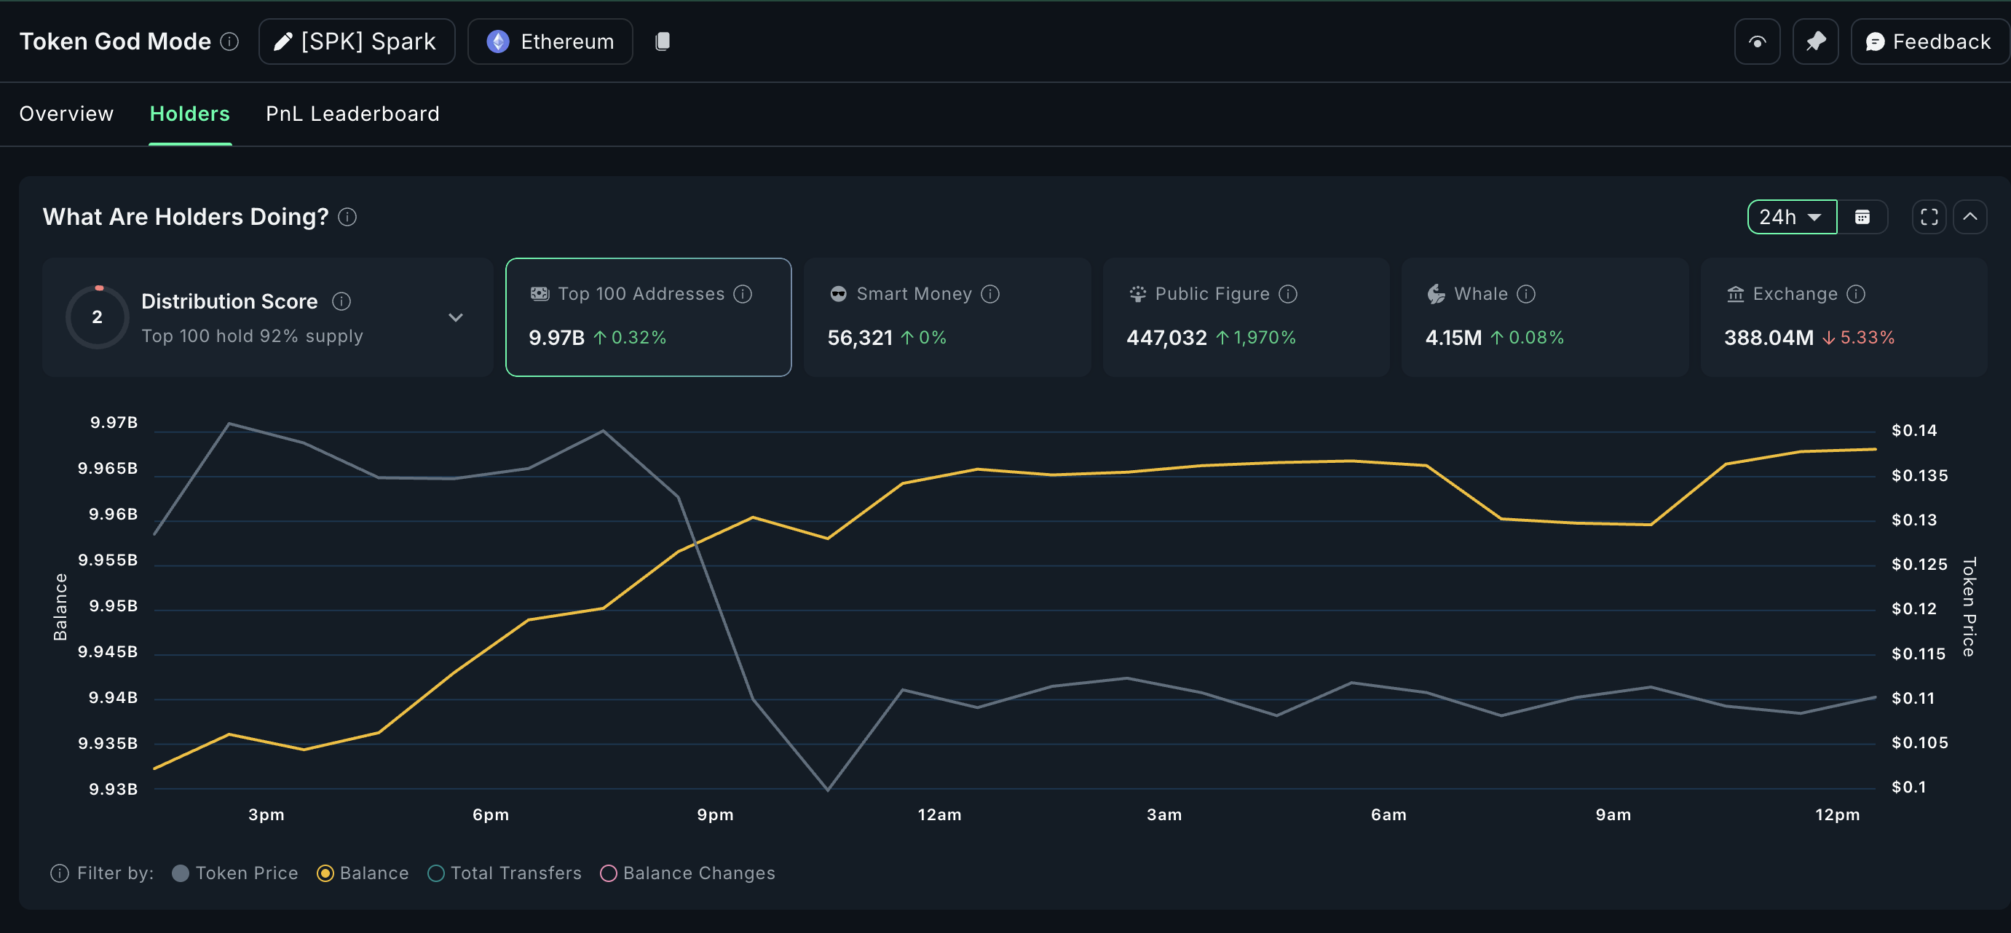
Task: Click info icon next to Whale
Action: tap(1525, 294)
